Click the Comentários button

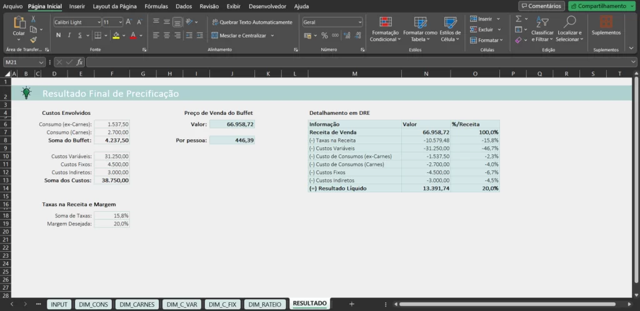[542, 6]
